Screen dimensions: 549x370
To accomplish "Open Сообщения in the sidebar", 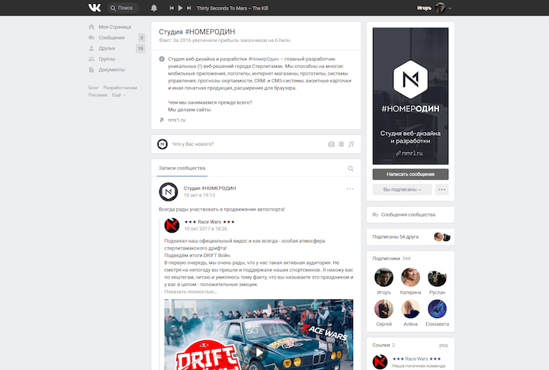I will (111, 37).
